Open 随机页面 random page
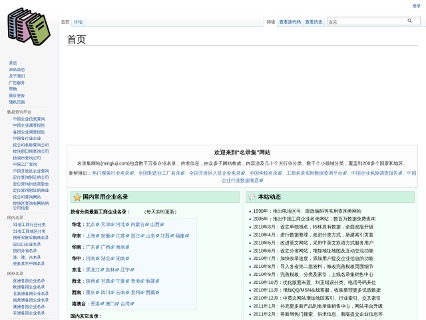 (x=17, y=102)
